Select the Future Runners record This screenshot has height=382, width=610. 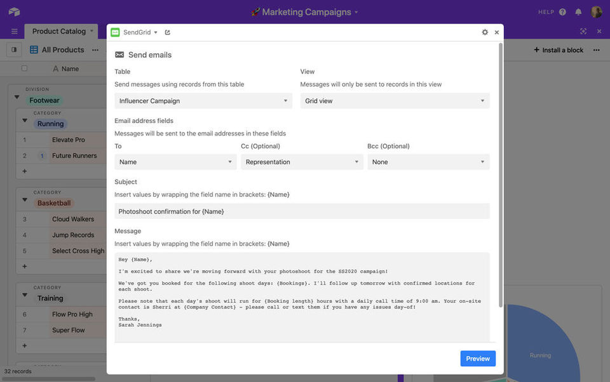click(74, 156)
